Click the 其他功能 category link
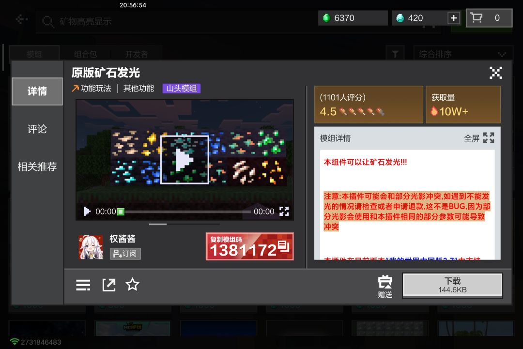Image resolution: width=523 pixels, height=349 pixels. [x=139, y=88]
